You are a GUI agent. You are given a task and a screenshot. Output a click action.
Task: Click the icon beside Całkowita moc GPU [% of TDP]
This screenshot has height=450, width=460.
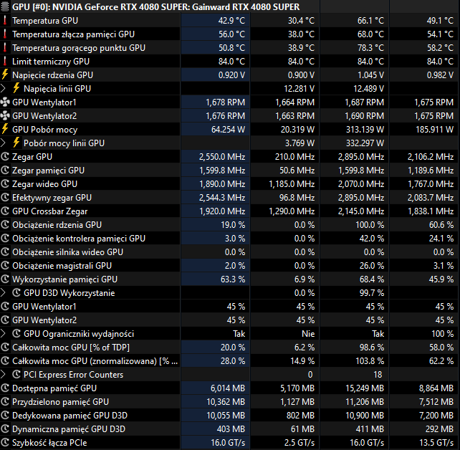tap(5, 348)
